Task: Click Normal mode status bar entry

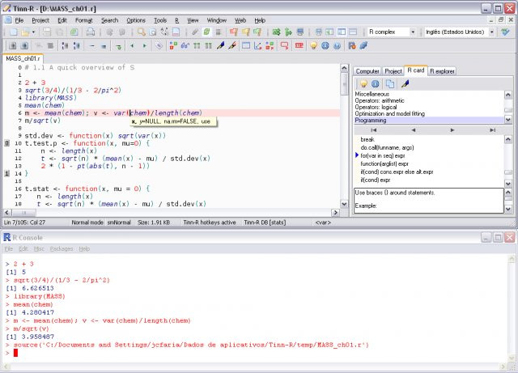Action: pos(87,223)
